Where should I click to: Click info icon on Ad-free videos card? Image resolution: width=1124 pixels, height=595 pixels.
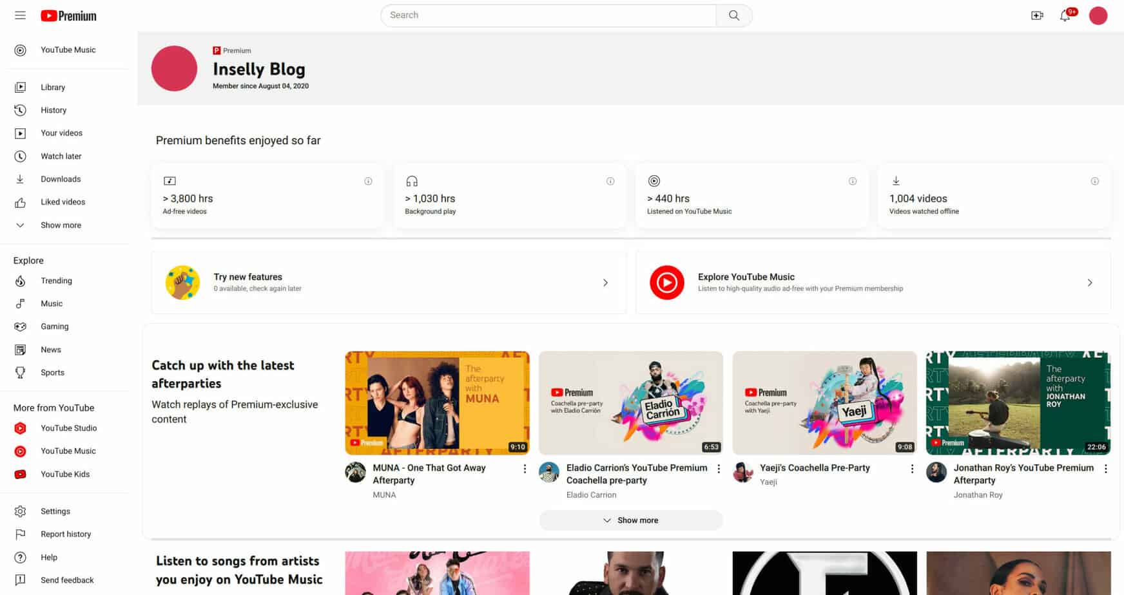(x=368, y=182)
